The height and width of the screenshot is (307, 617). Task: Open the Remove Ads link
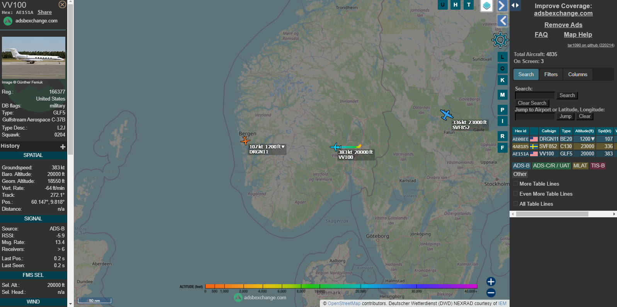[563, 25]
